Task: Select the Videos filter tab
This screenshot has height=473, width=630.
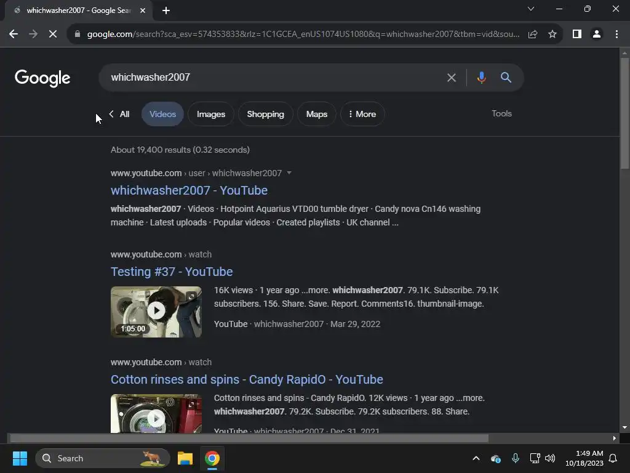Action: (162, 114)
